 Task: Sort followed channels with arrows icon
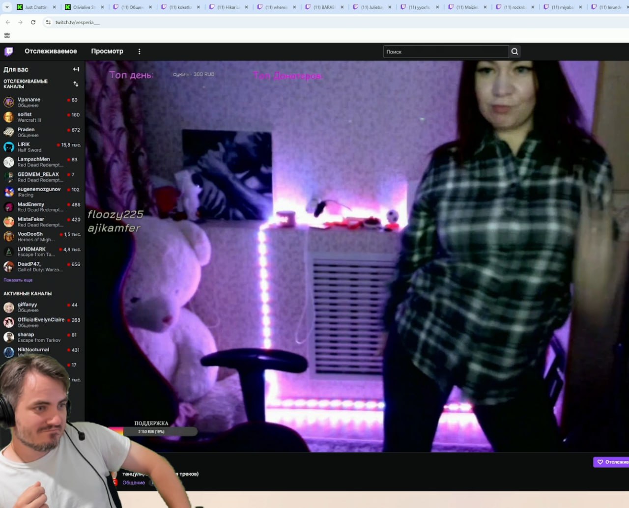point(76,84)
